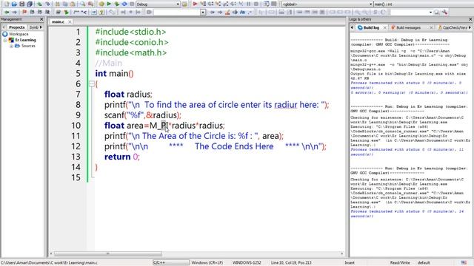Screen dimensions: 474x266
Task: Toggle match case Aa option
Action: (242, 13)
